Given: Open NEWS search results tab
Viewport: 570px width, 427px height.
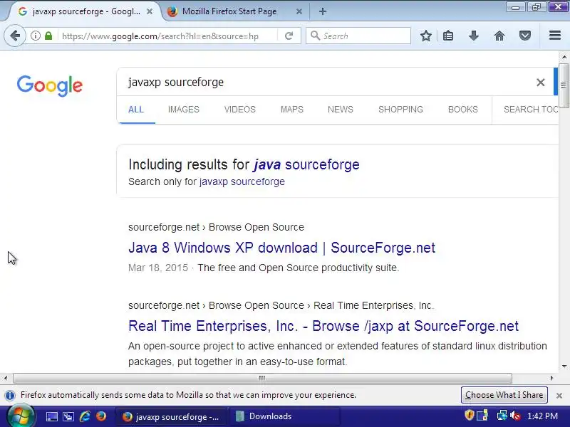Looking at the screenshot, I should (341, 110).
